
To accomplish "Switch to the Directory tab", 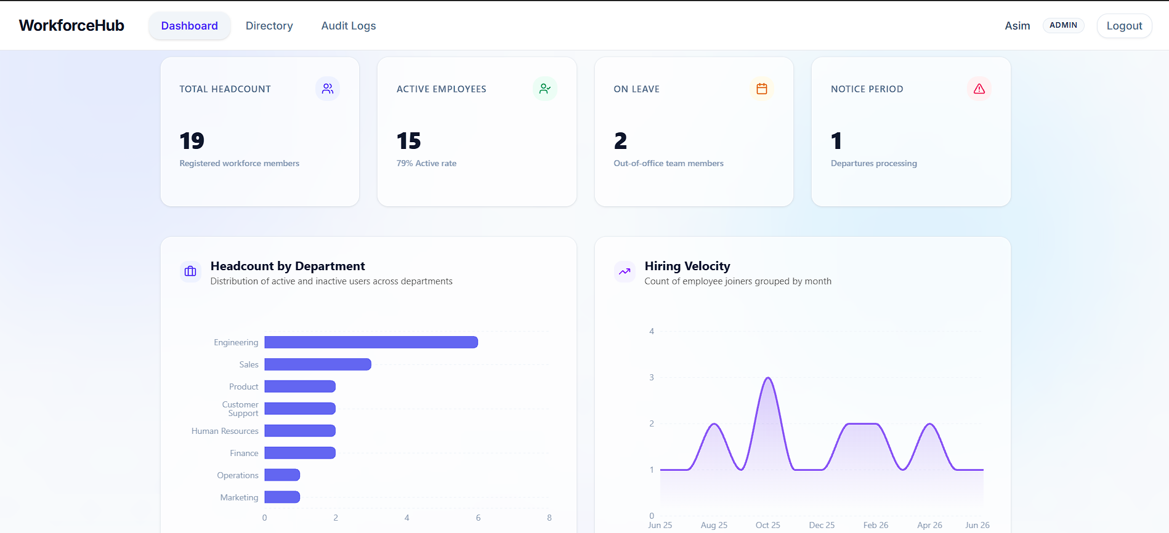I will point(269,26).
